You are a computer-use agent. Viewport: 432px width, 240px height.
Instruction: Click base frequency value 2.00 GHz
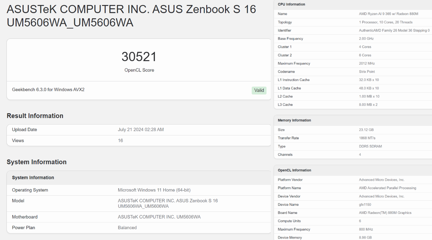366,38
